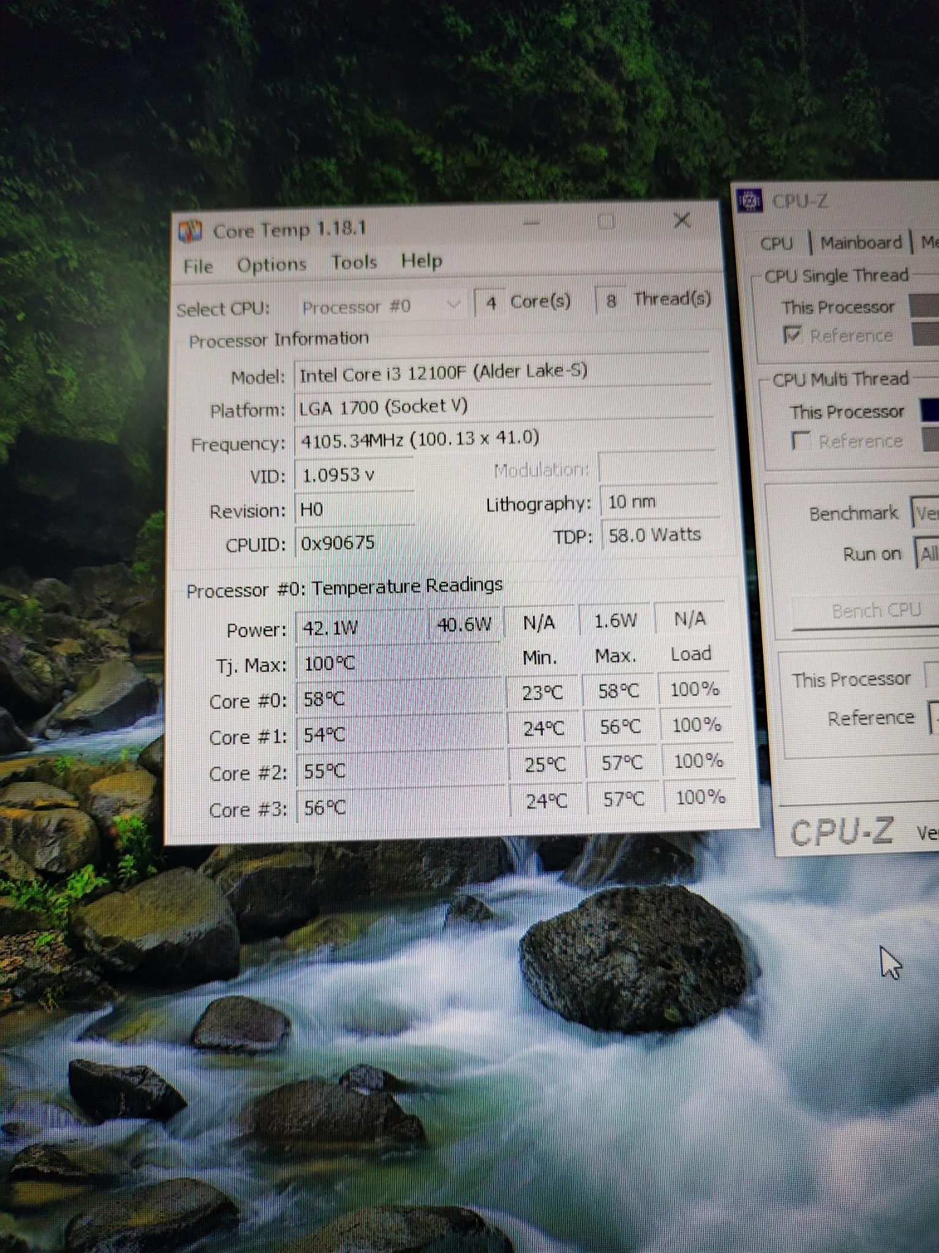Minimize the Core Temp window
The height and width of the screenshot is (1253, 939).
point(531,224)
